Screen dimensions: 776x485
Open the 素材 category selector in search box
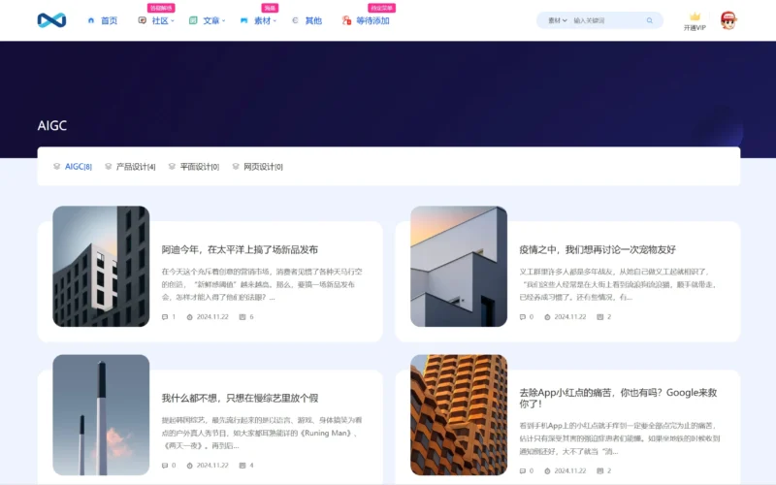(x=557, y=20)
